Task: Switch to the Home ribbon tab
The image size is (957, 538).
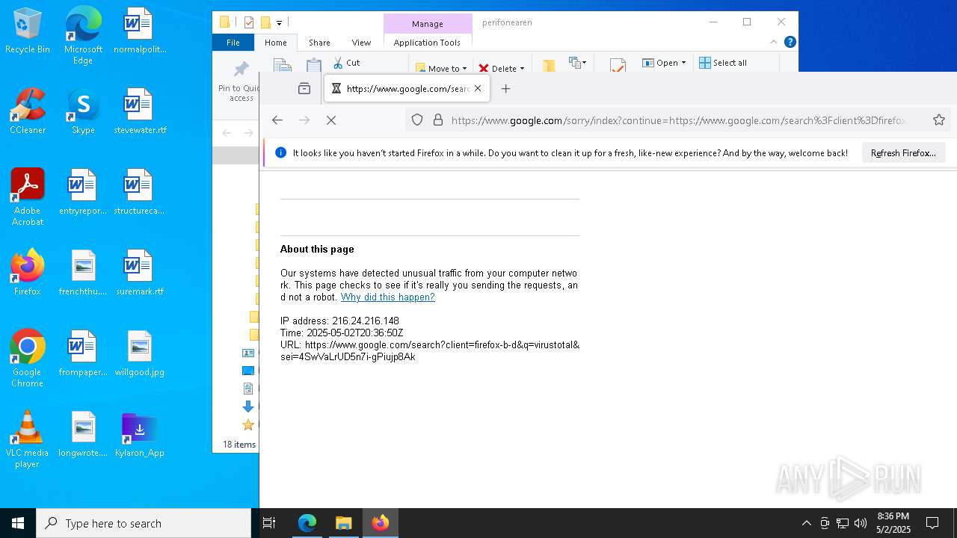Action: point(275,43)
